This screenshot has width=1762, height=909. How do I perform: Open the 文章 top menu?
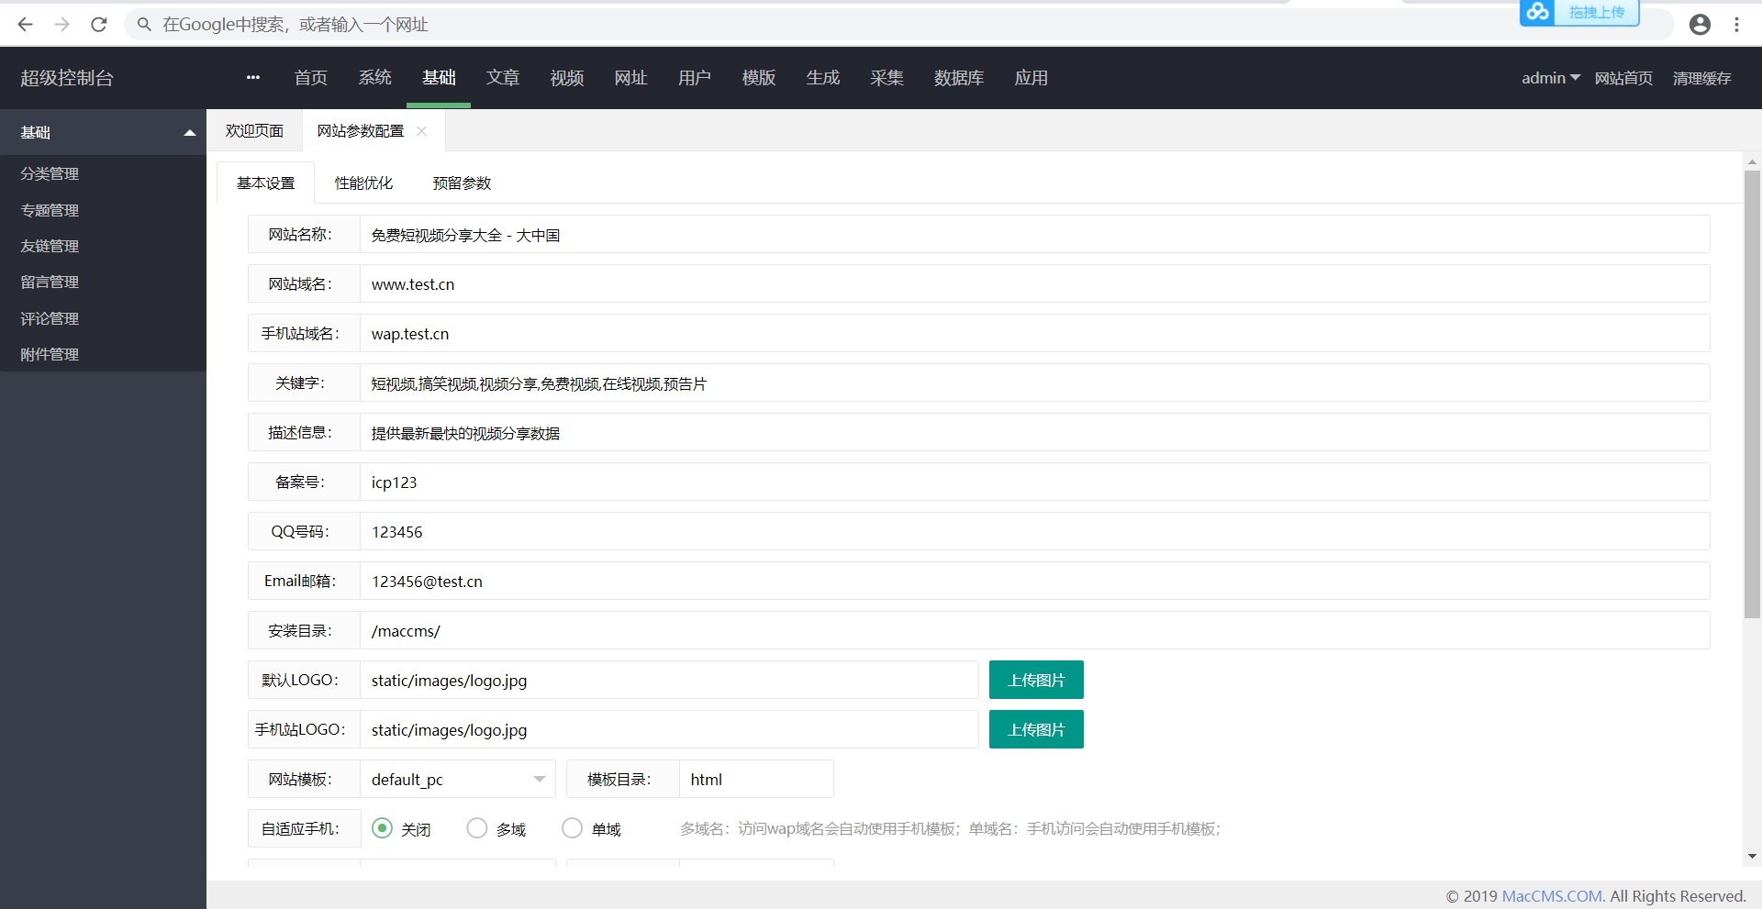click(x=503, y=78)
